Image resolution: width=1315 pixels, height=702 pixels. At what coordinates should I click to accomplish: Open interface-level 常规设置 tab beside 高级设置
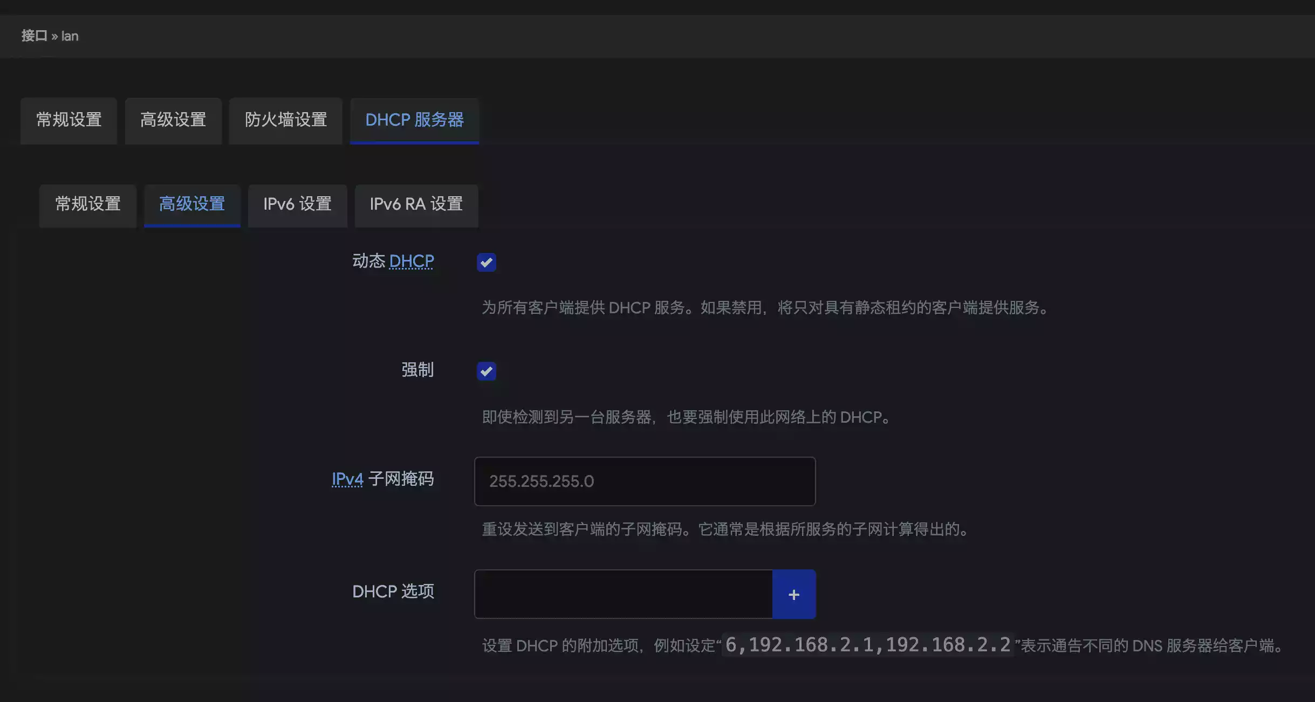(69, 120)
